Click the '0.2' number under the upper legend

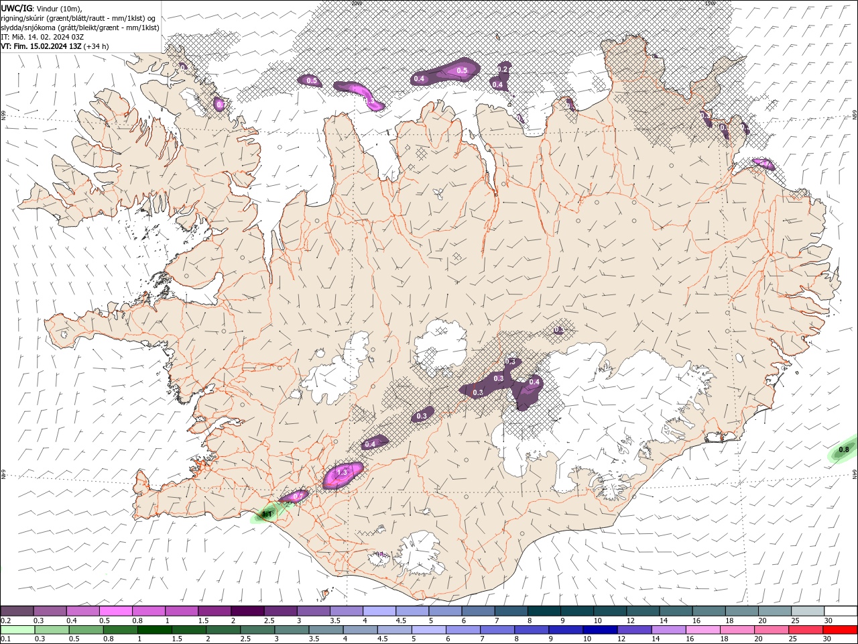pyautogui.click(x=5, y=621)
